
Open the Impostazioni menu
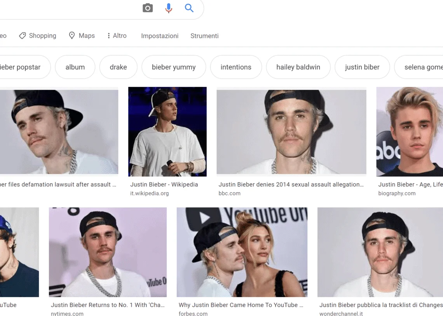[x=160, y=36]
